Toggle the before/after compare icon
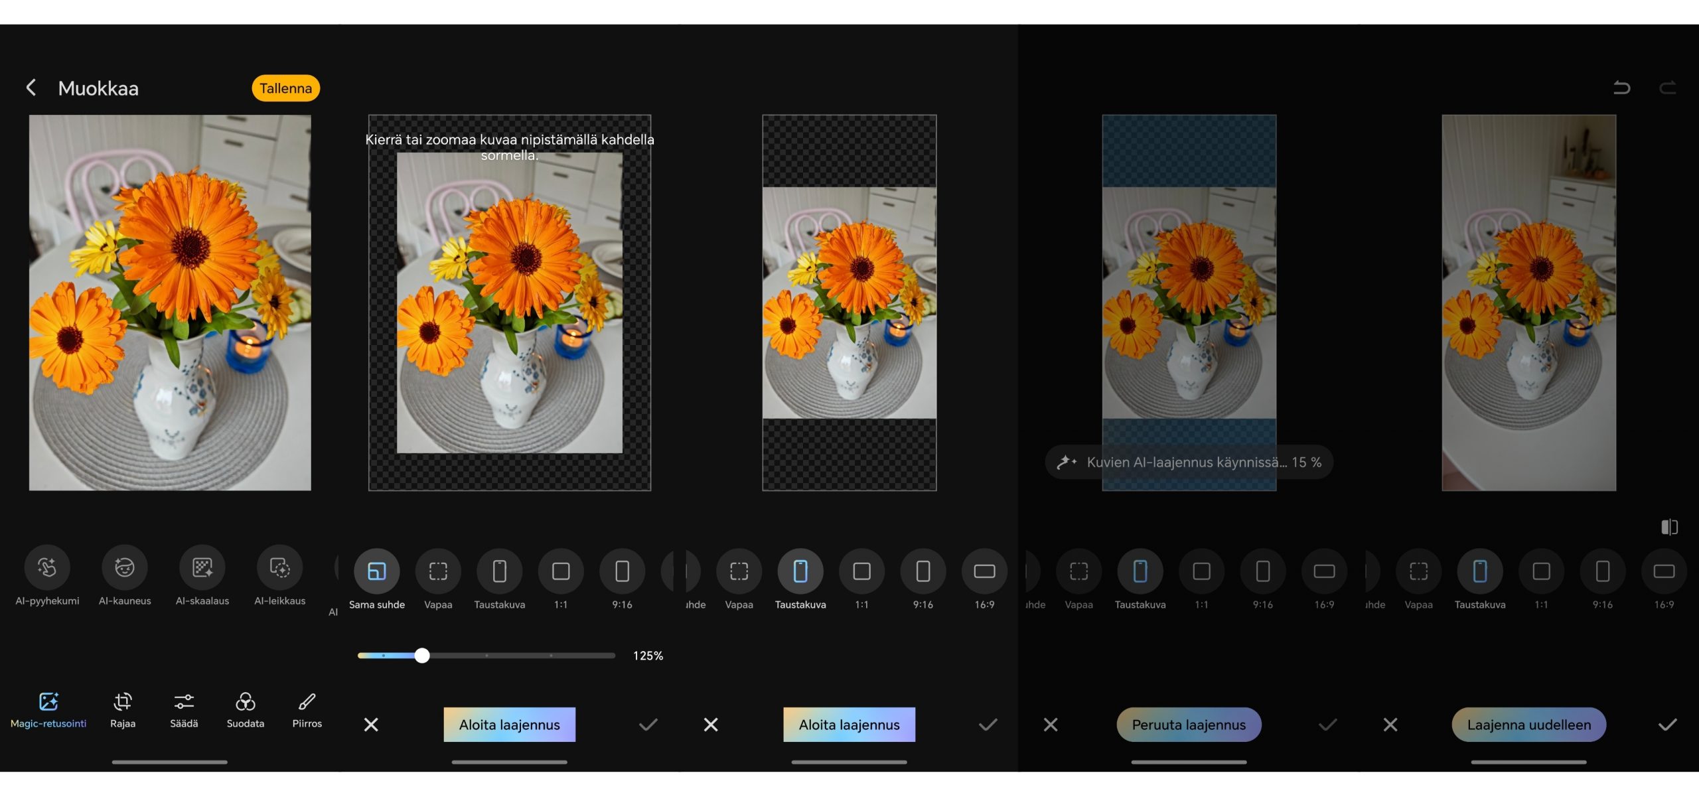Screen dimensions: 1699x785 point(1669,527)
